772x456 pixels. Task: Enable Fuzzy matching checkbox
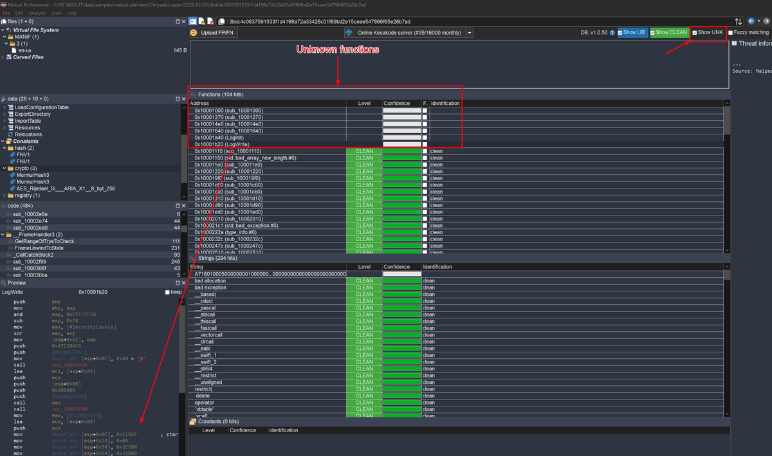pyautogui.click(x=731, y=32)
